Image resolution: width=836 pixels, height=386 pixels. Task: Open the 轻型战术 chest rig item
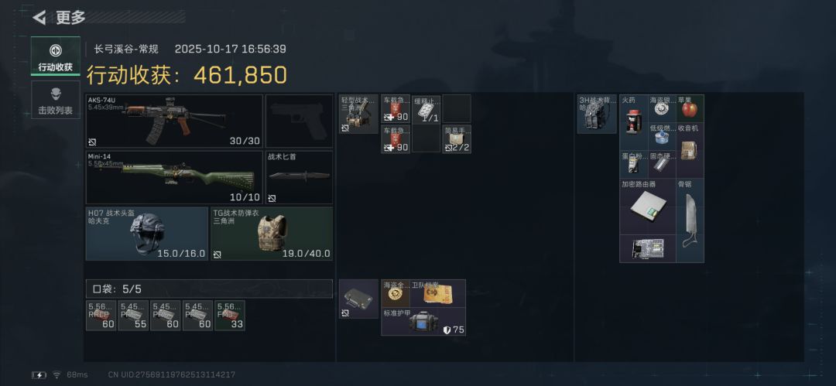(x=358, y=114)
